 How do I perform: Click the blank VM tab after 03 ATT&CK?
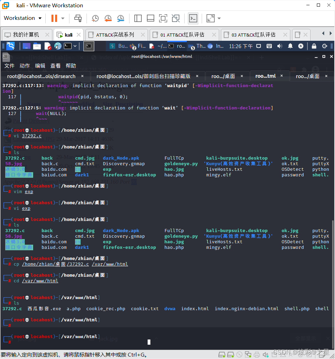(301, 35)
